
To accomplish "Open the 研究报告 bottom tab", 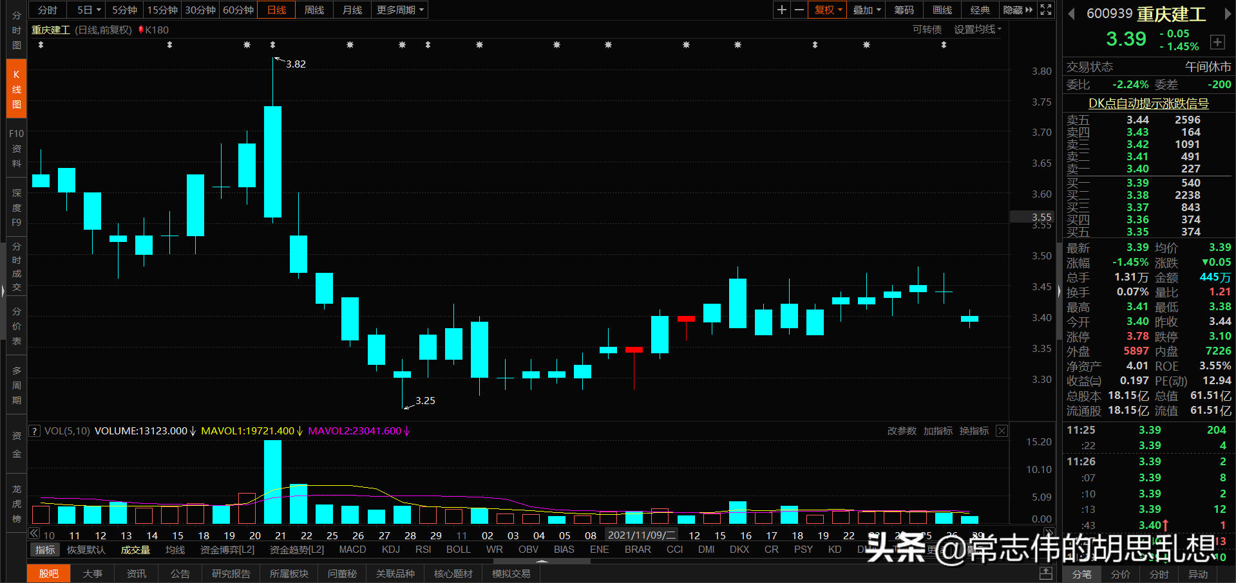I will click(231, 573).
